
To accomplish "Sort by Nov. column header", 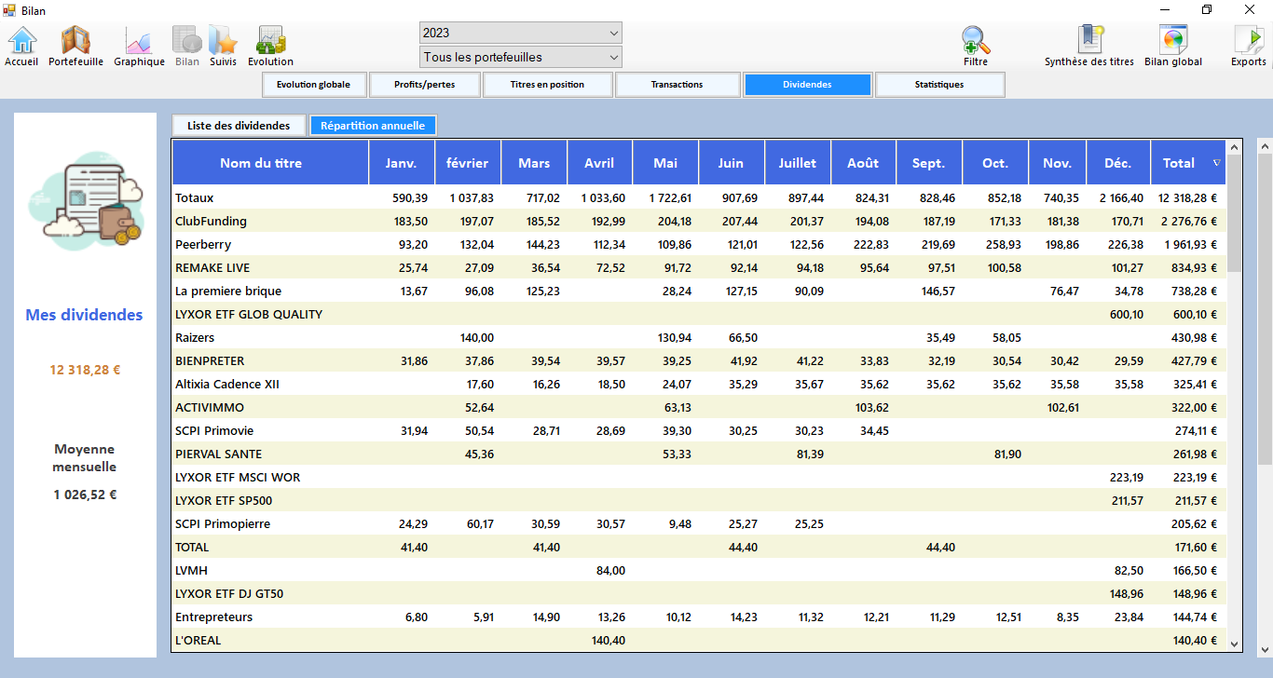I will (1058, 163).
